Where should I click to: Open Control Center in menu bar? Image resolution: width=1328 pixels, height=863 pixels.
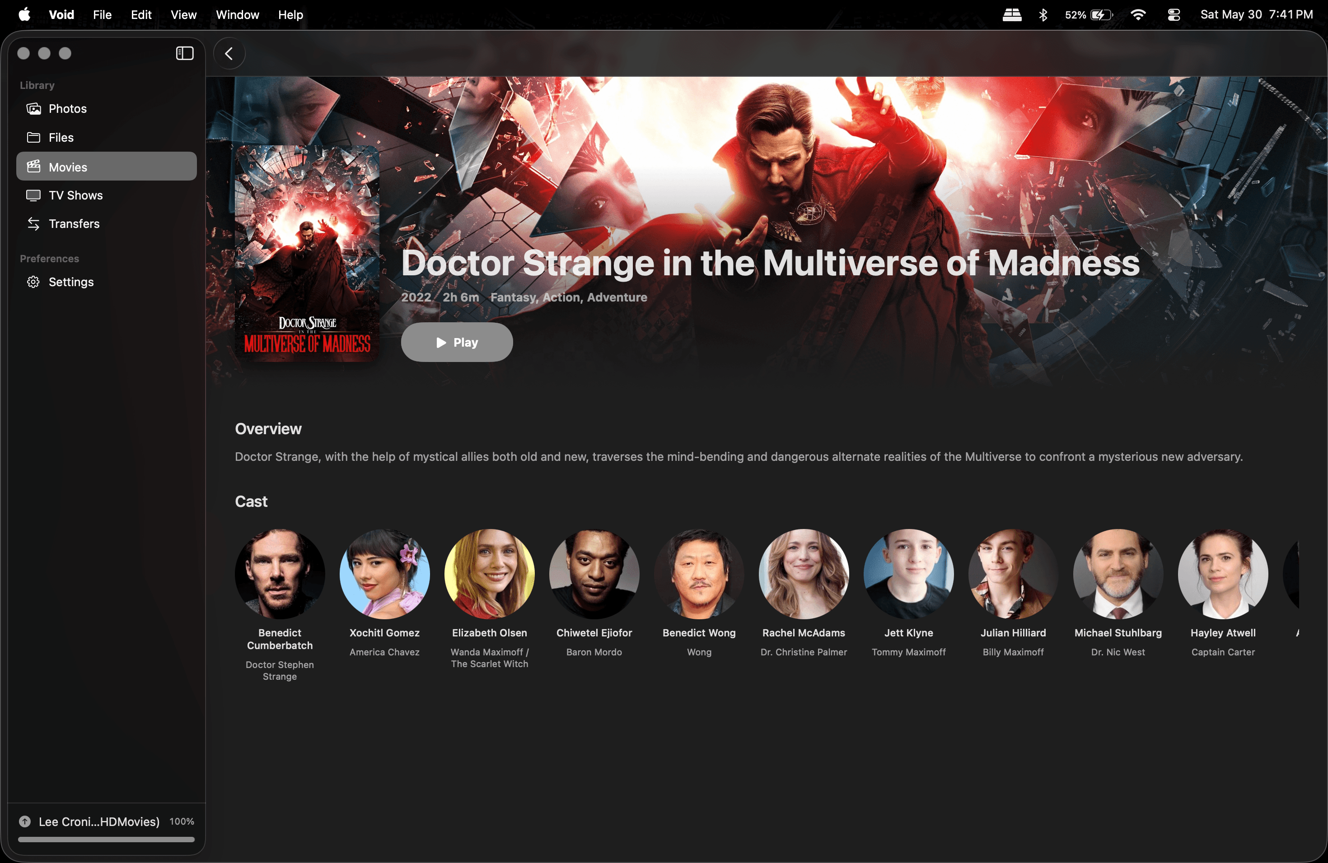coord(1174,14)
